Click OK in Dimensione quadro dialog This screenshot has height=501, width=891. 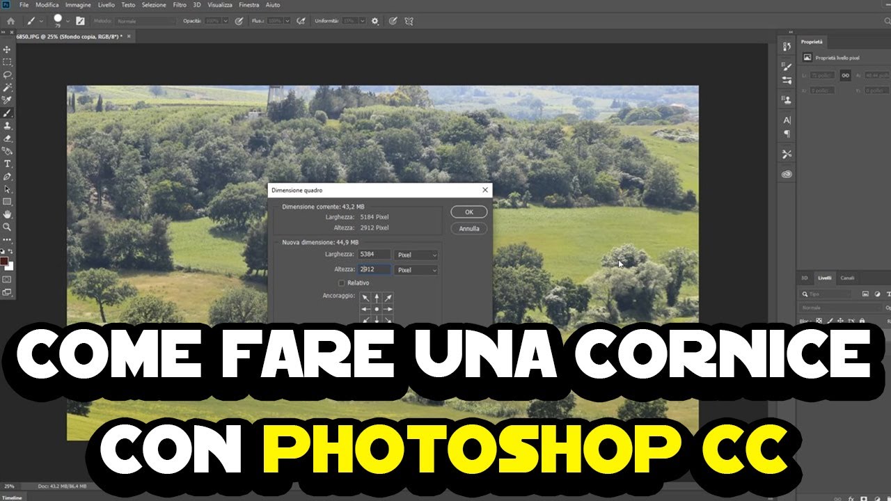tap(469, 212)
